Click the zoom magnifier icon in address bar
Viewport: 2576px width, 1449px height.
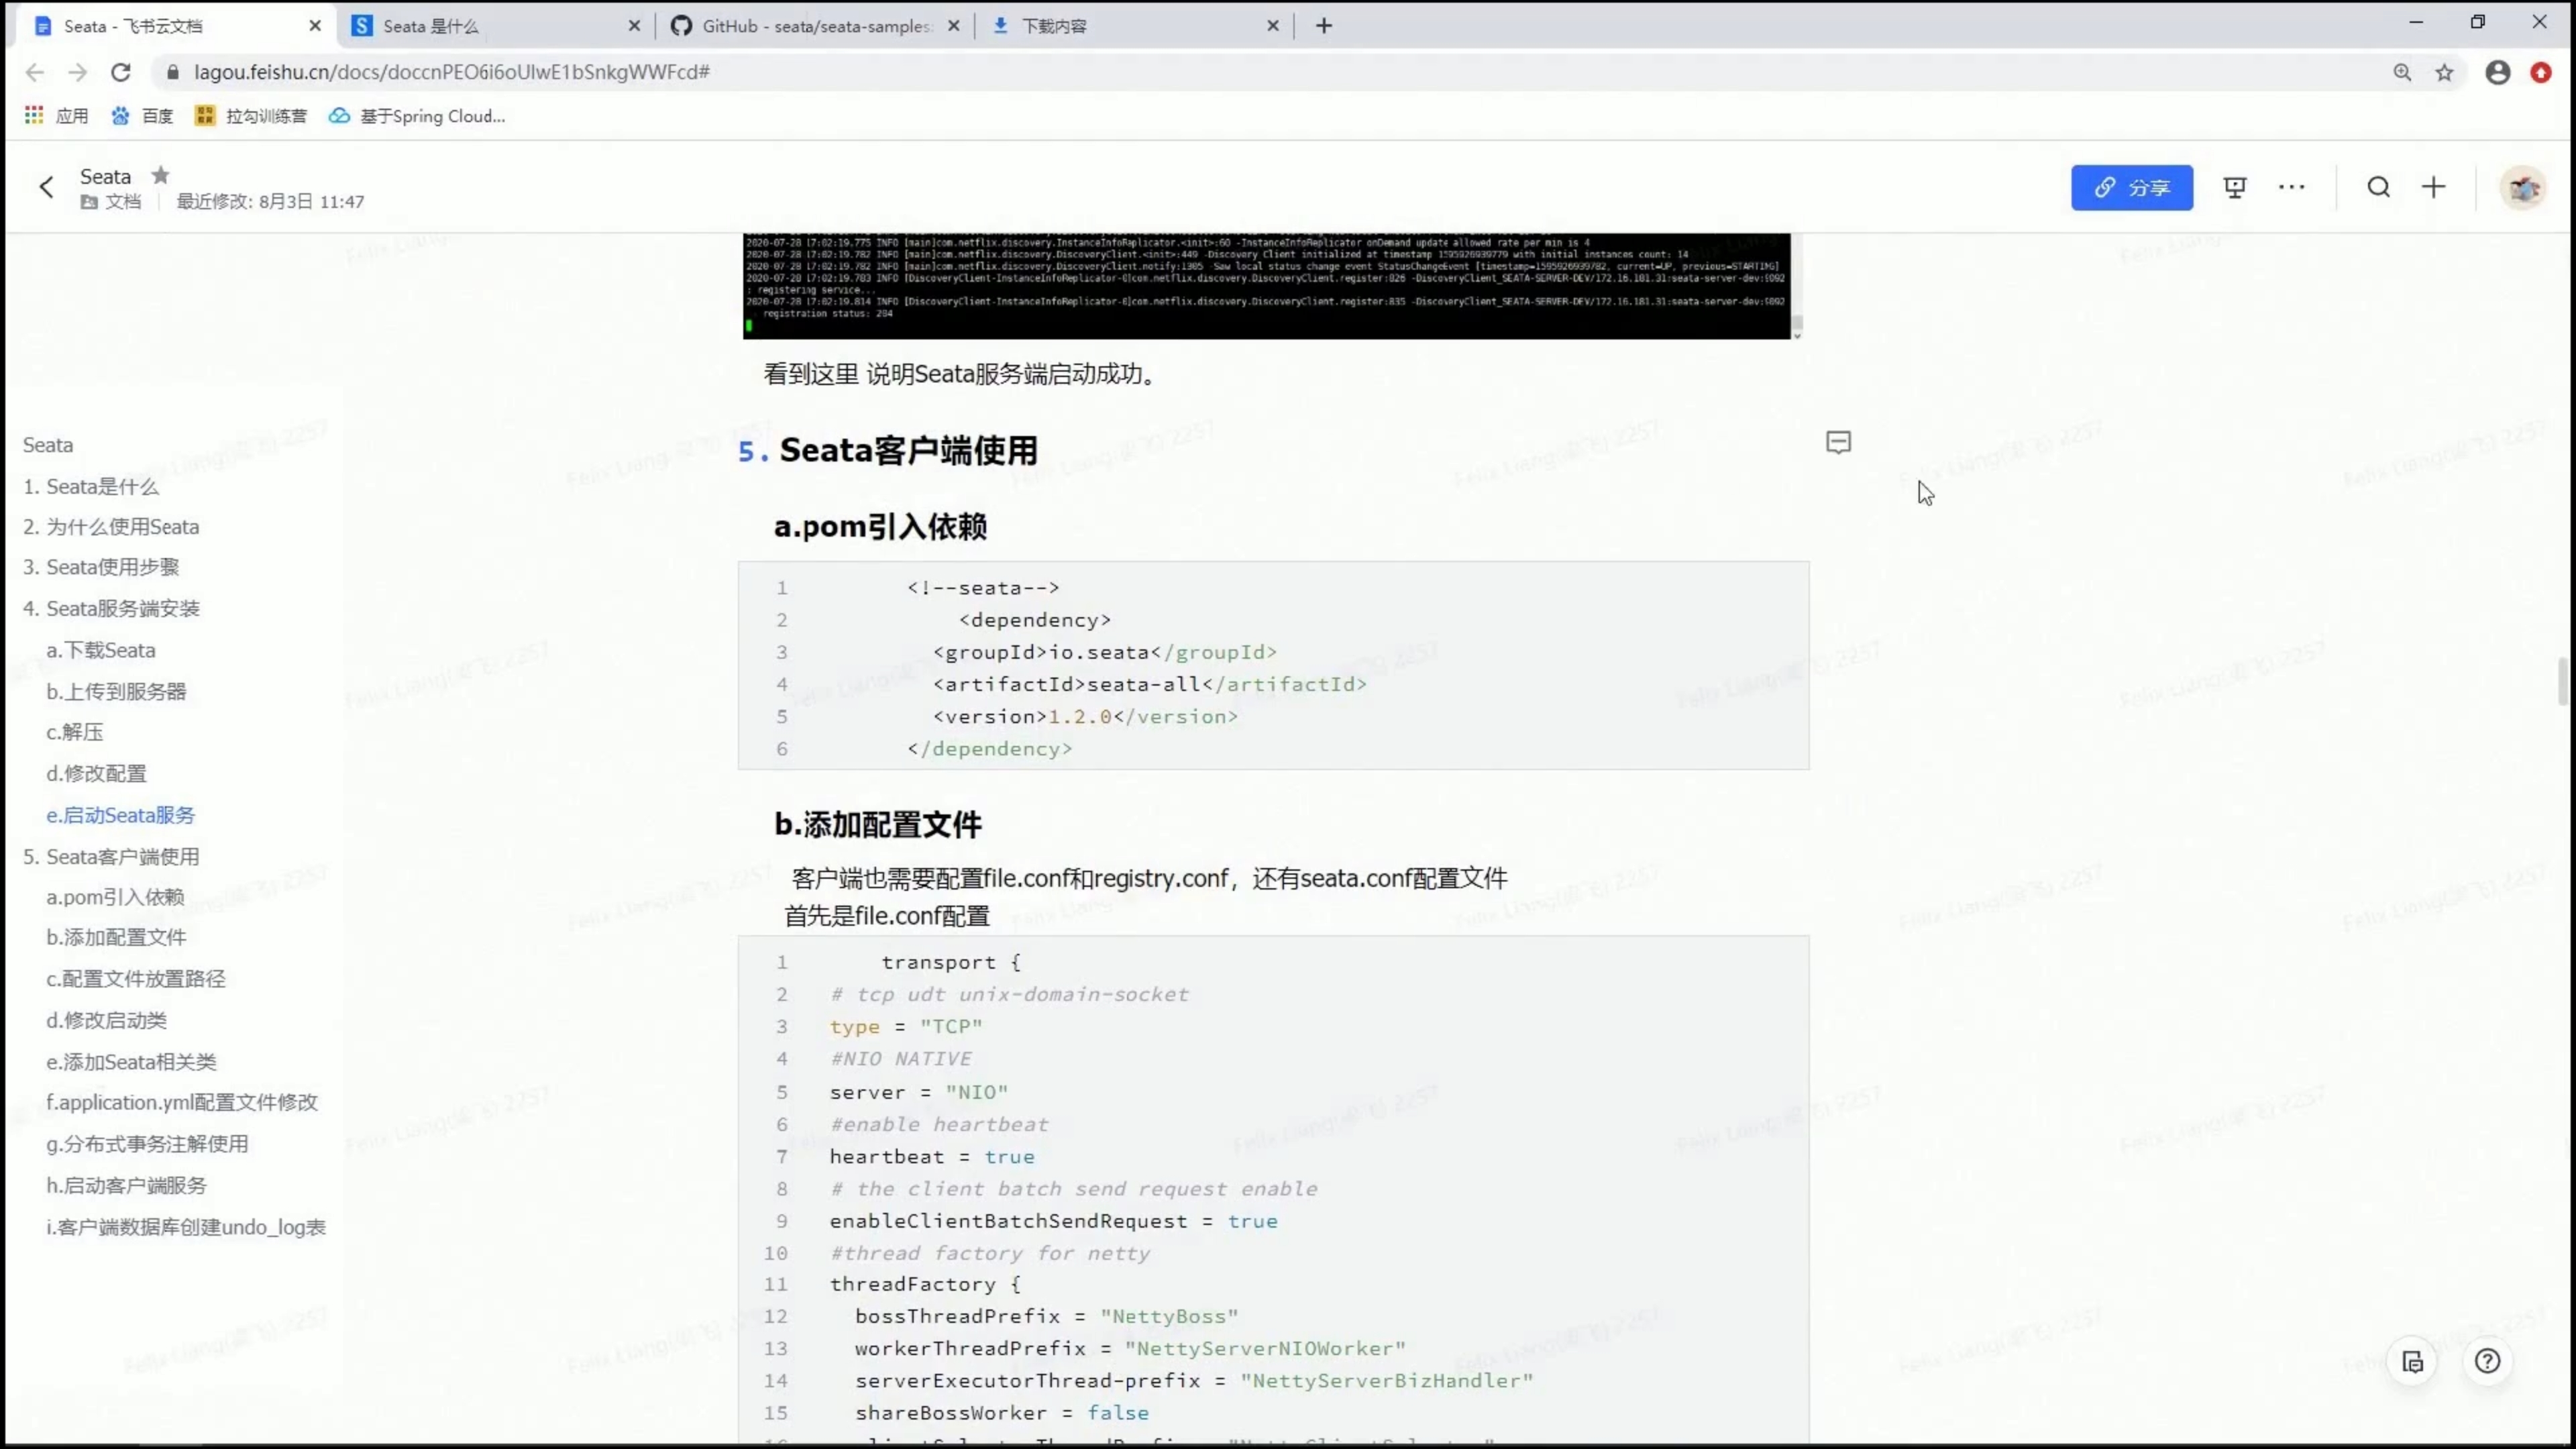tap(2402, 72)
